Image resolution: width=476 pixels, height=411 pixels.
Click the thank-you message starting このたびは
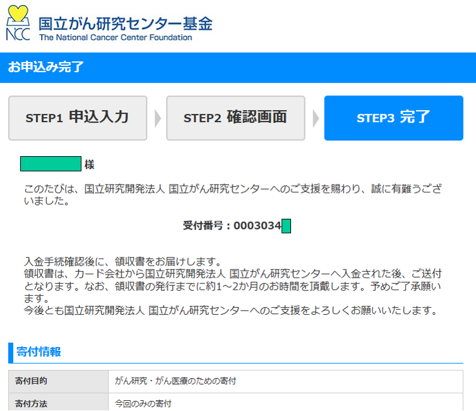(233, 195)
